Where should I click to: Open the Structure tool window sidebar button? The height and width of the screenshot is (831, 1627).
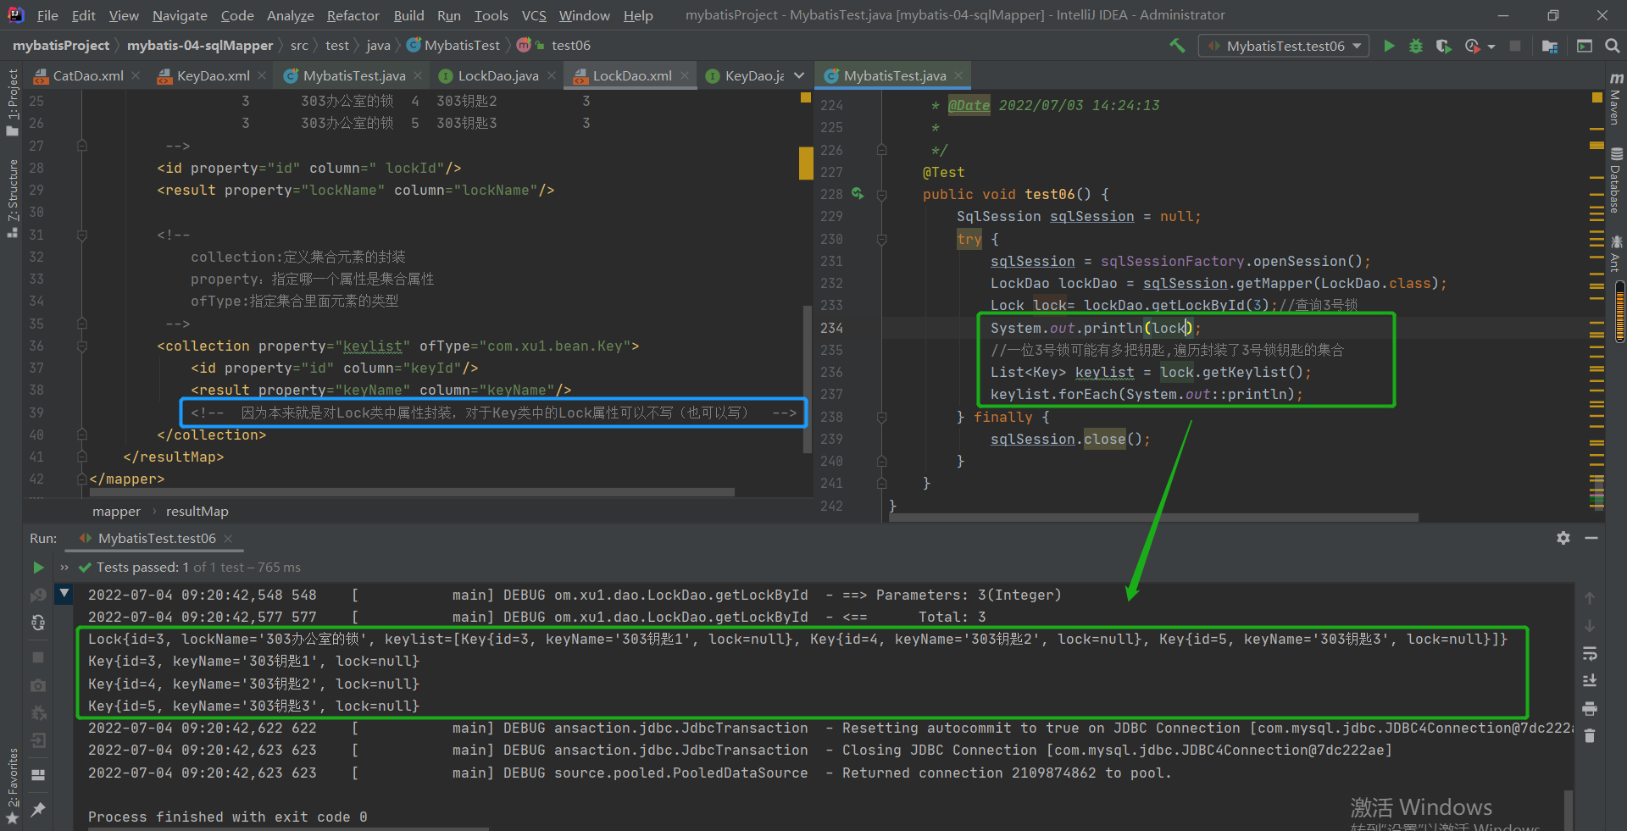(12, 197)
